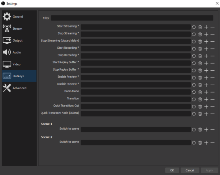Reset the Start Streaming hotkey
Image resolution: width=220 pixels, height=175 pixels.
194,27
